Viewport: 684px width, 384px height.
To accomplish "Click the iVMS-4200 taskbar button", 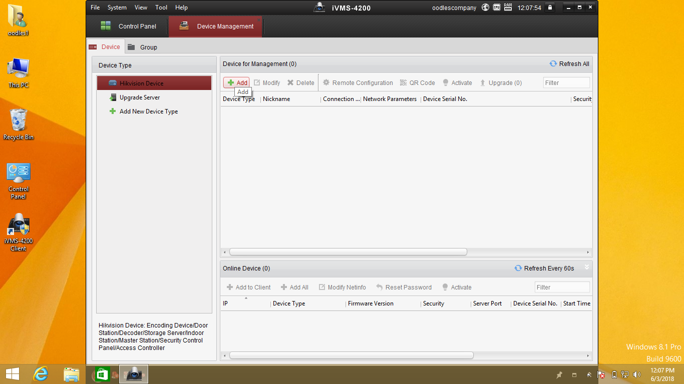I will (133, 374).
